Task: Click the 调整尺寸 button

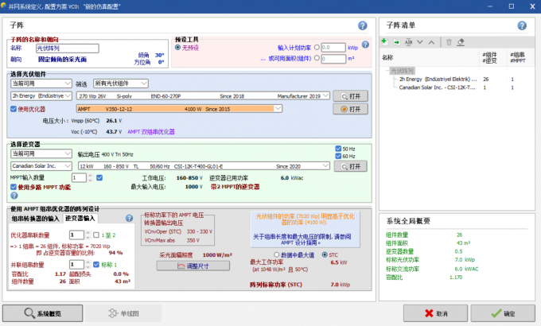Action: click(193, 266)
